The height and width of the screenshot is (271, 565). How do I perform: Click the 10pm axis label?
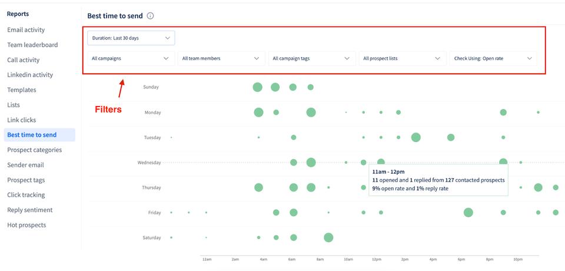pos(518,259)
